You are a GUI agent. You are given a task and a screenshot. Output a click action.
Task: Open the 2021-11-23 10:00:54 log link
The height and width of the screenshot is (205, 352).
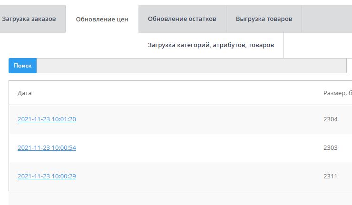(47, 148)
